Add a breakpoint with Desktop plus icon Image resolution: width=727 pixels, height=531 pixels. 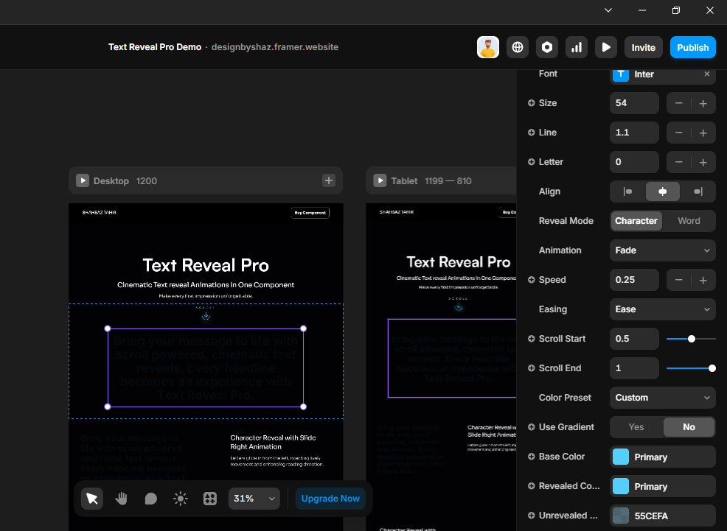coord(329,180)
